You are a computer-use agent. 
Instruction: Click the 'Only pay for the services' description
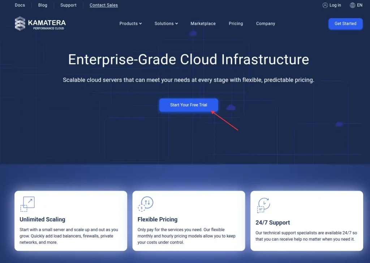coord(186,236)
